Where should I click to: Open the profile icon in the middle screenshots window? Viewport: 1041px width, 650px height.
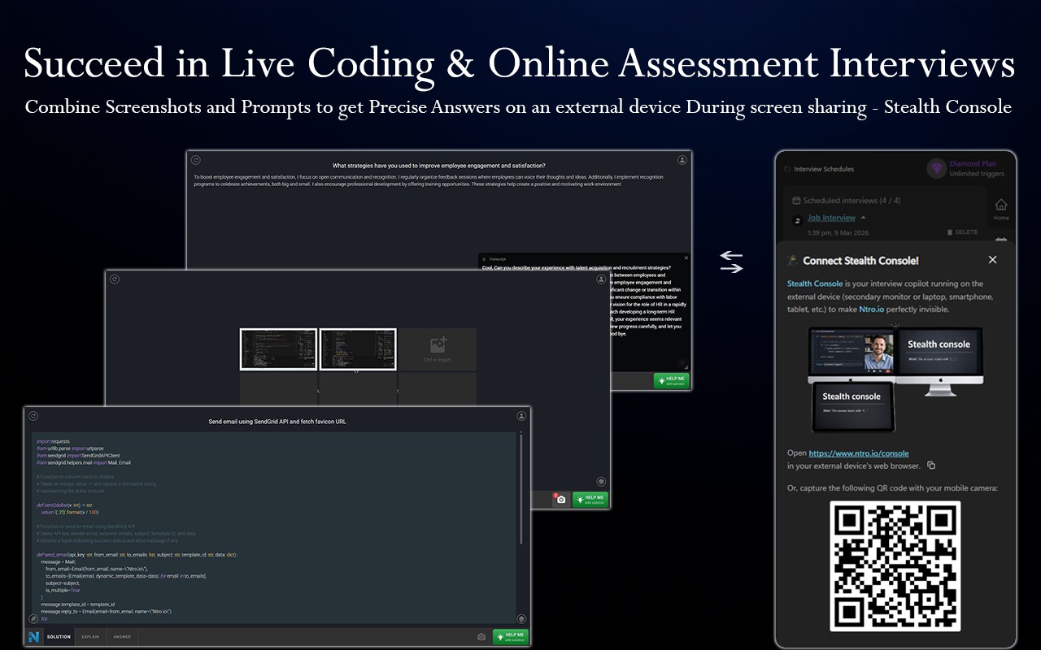601,279
